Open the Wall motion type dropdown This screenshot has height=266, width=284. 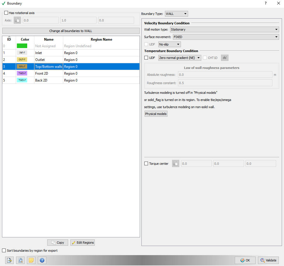225,29
